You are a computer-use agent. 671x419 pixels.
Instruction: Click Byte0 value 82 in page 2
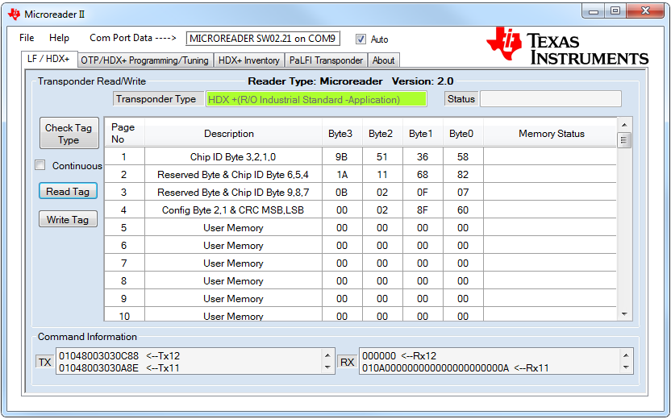click(x=463, y=174)
